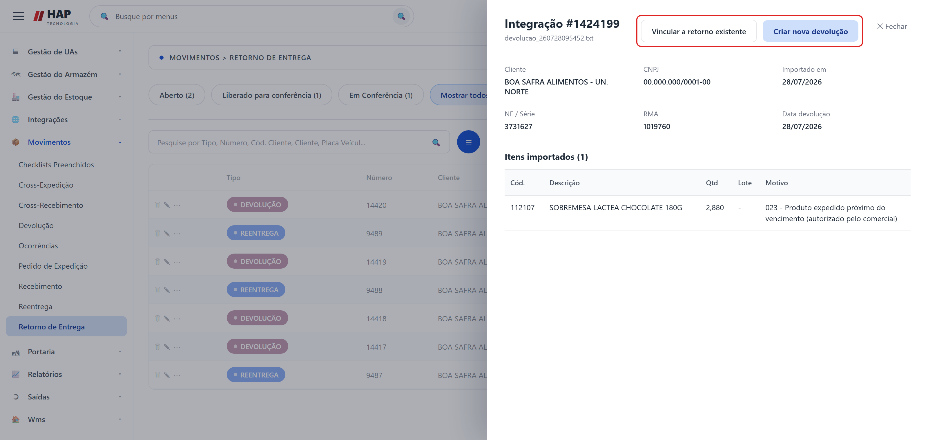Select Retorno de Entrega submenu item

click(x=66, y=327)
